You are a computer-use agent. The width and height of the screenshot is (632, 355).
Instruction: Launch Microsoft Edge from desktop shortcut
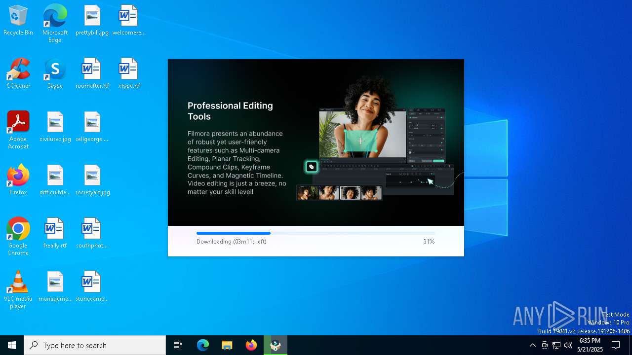(55, 24)
